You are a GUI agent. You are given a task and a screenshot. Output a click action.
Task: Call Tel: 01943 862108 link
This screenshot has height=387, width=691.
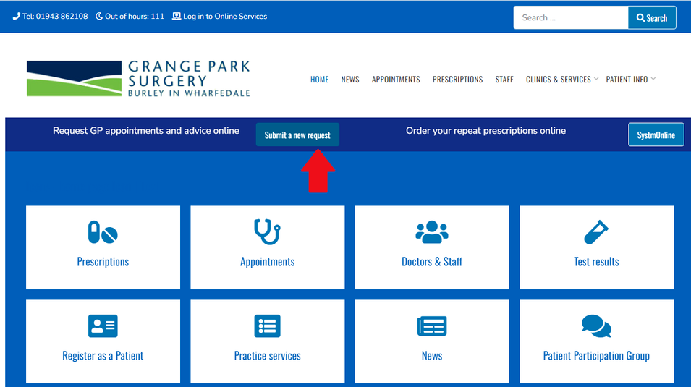(x=55, y=17)
